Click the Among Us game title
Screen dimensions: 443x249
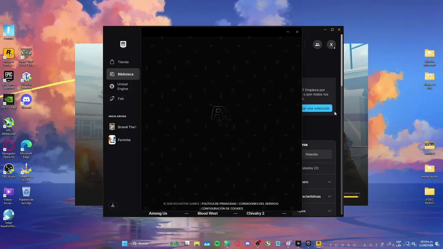pyautogui.click(x=158, y=213)
